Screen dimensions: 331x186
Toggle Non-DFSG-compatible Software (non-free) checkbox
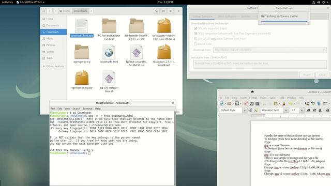[195, 39]
